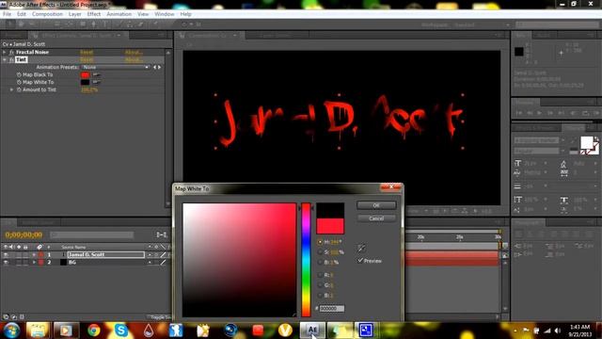Screen dimensions: 602x339
Task: Open the Workspace dropdown
Action: [x=482, y=25]
